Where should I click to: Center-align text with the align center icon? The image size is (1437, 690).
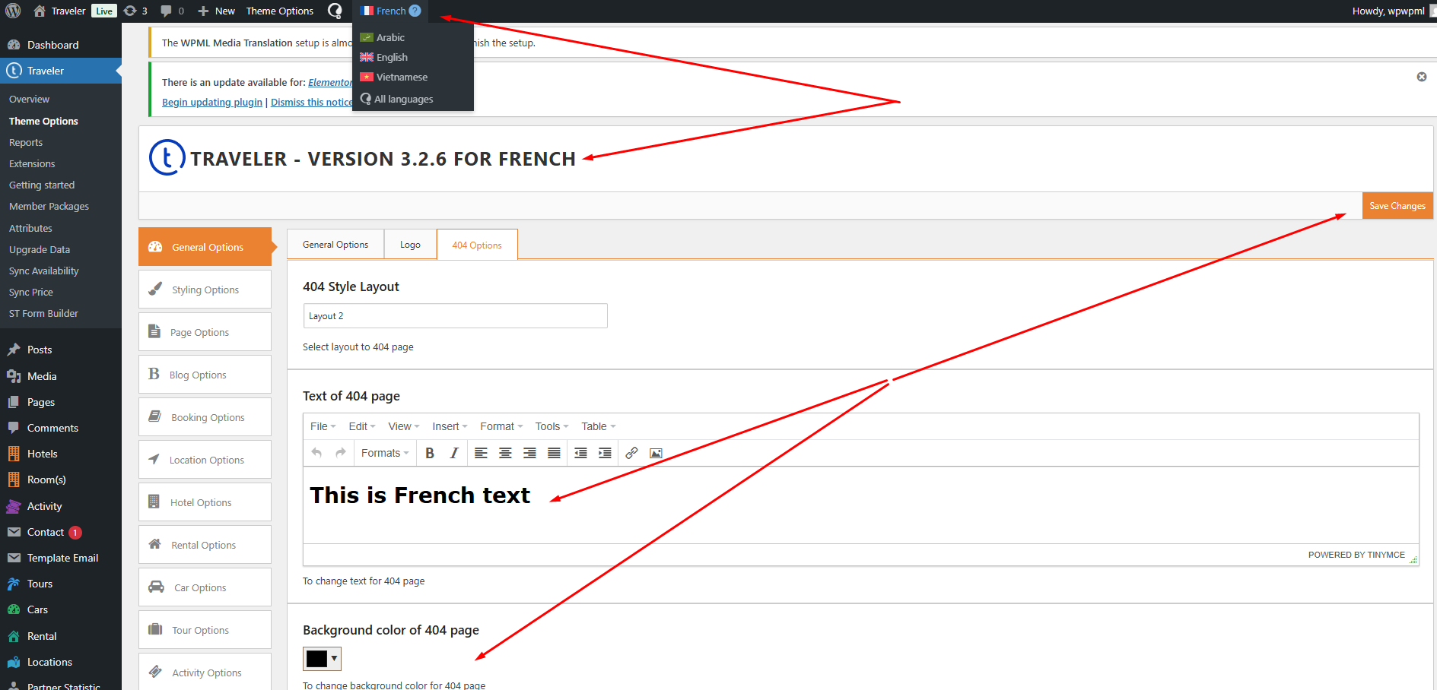505,453
